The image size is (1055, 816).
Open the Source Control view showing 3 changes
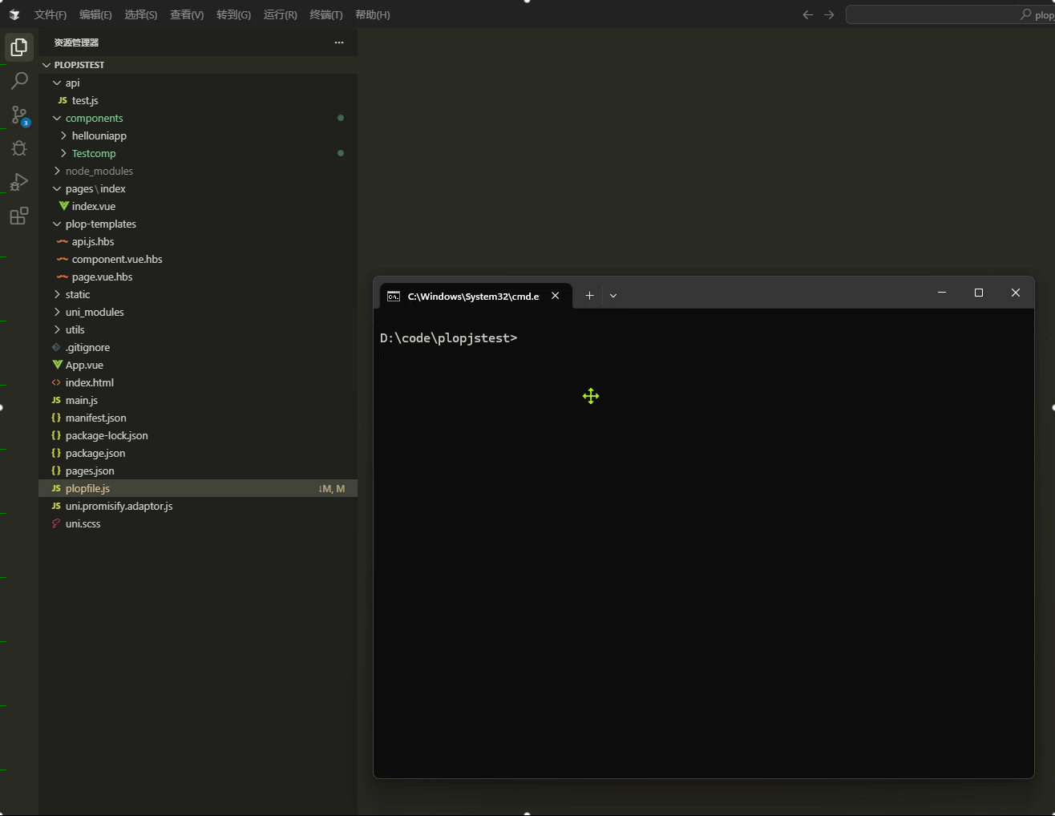point(19,115)
